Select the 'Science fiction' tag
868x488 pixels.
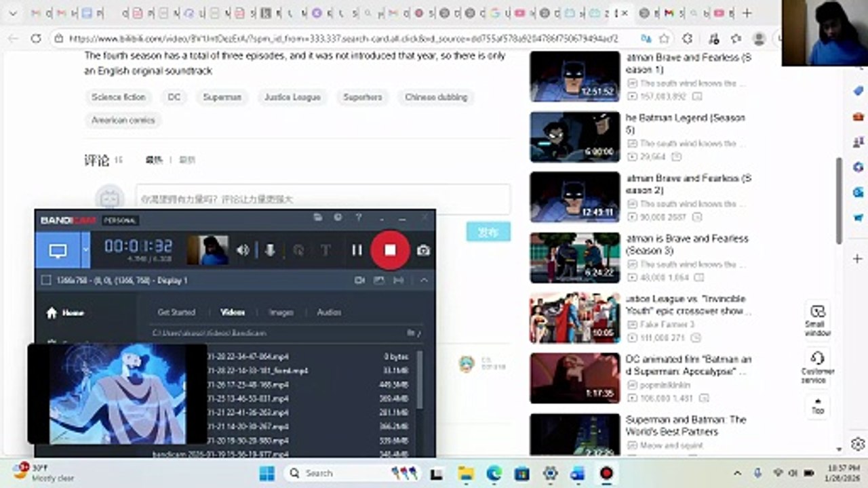[119, 97]
